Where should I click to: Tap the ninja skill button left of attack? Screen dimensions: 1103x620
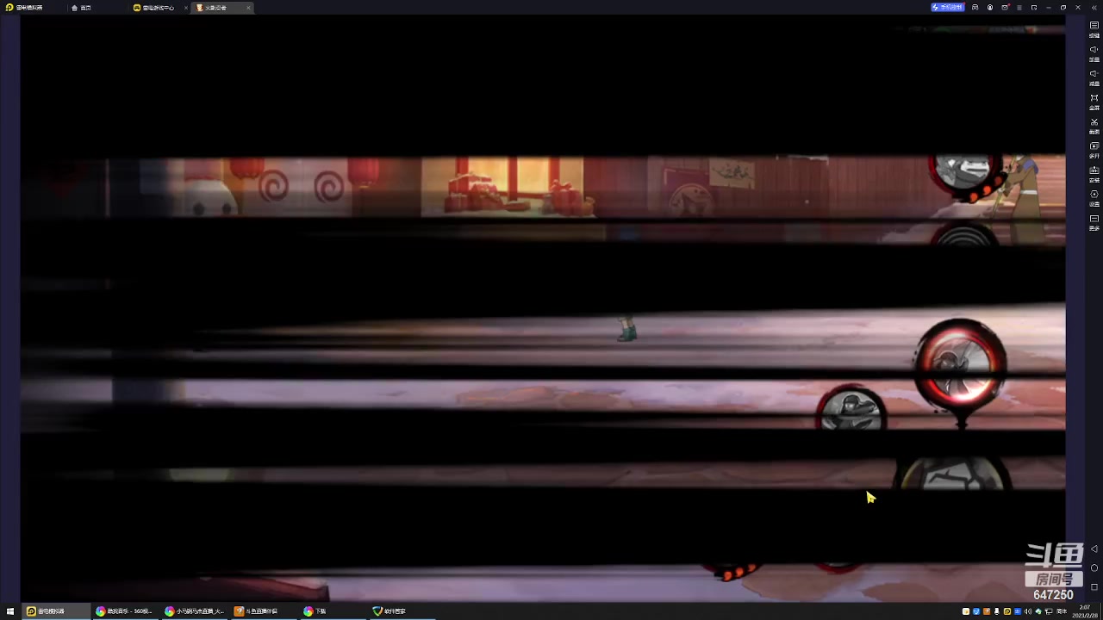851,408
